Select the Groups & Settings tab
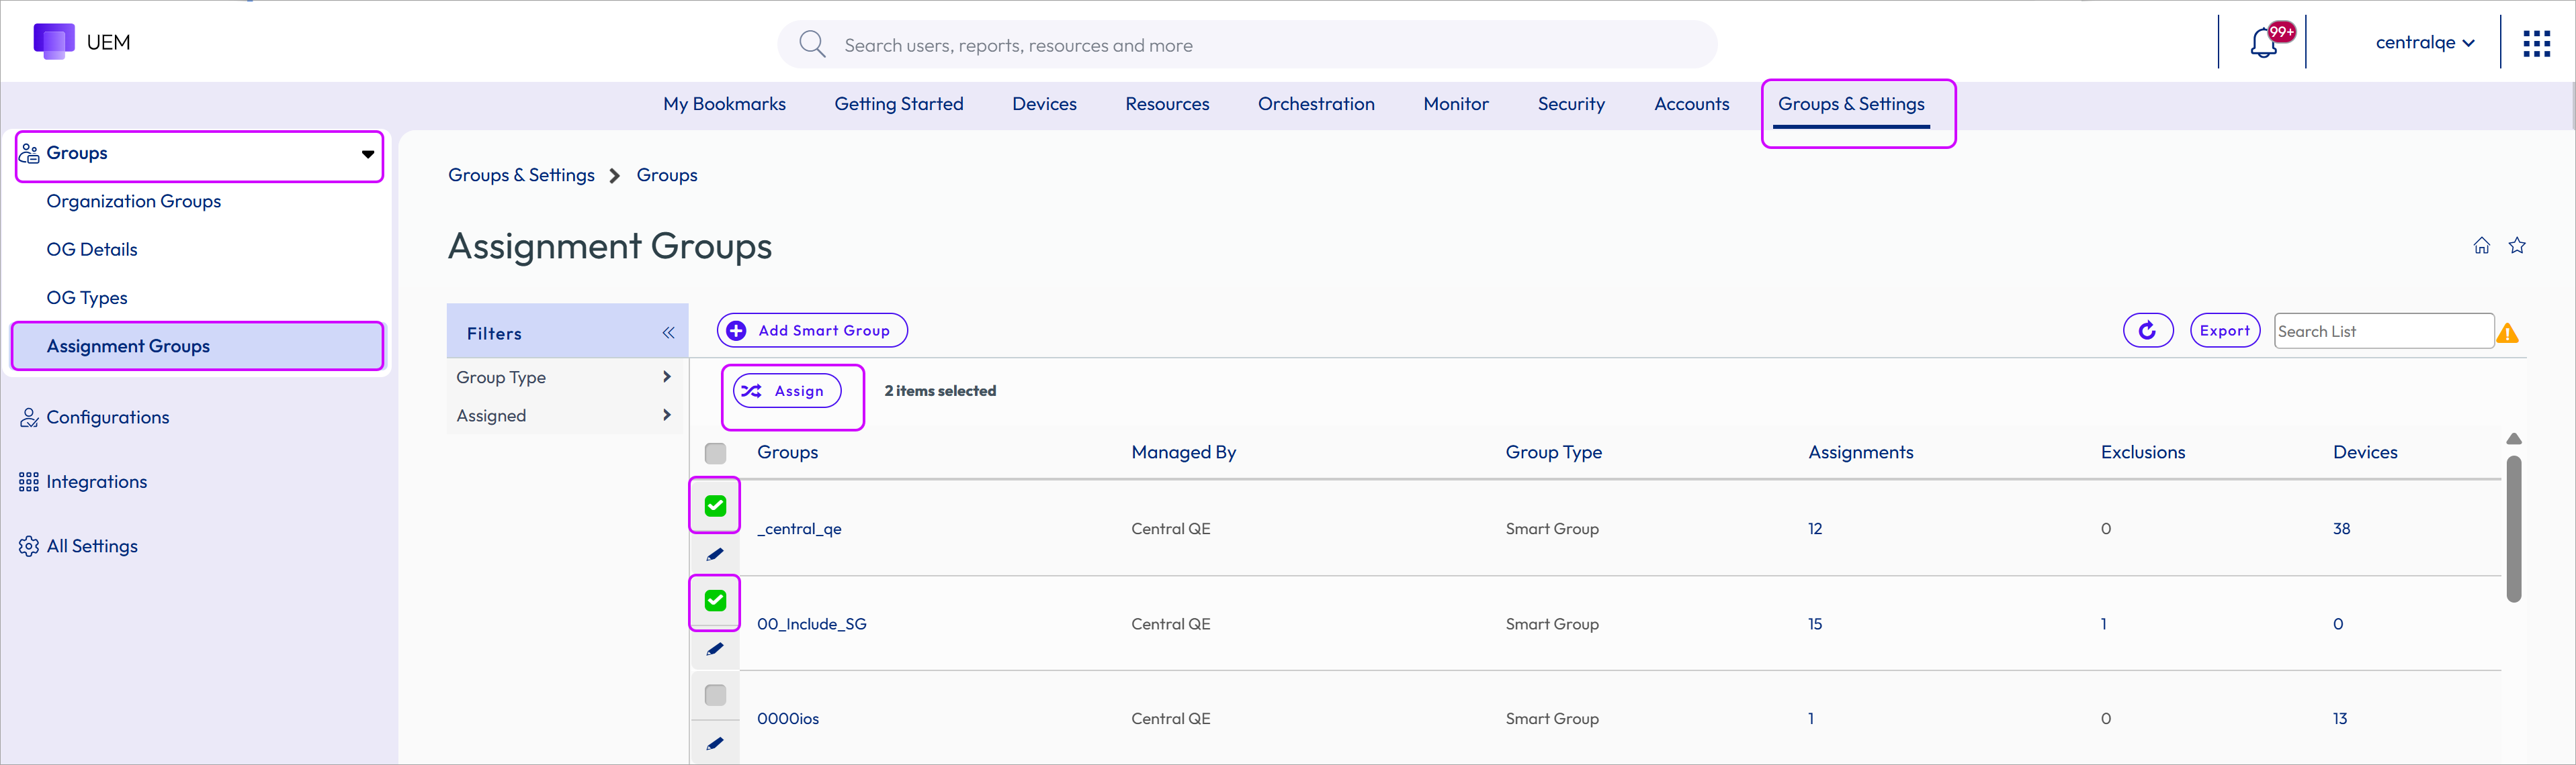The image size is (2576, 765). (x=1851, y=104)
